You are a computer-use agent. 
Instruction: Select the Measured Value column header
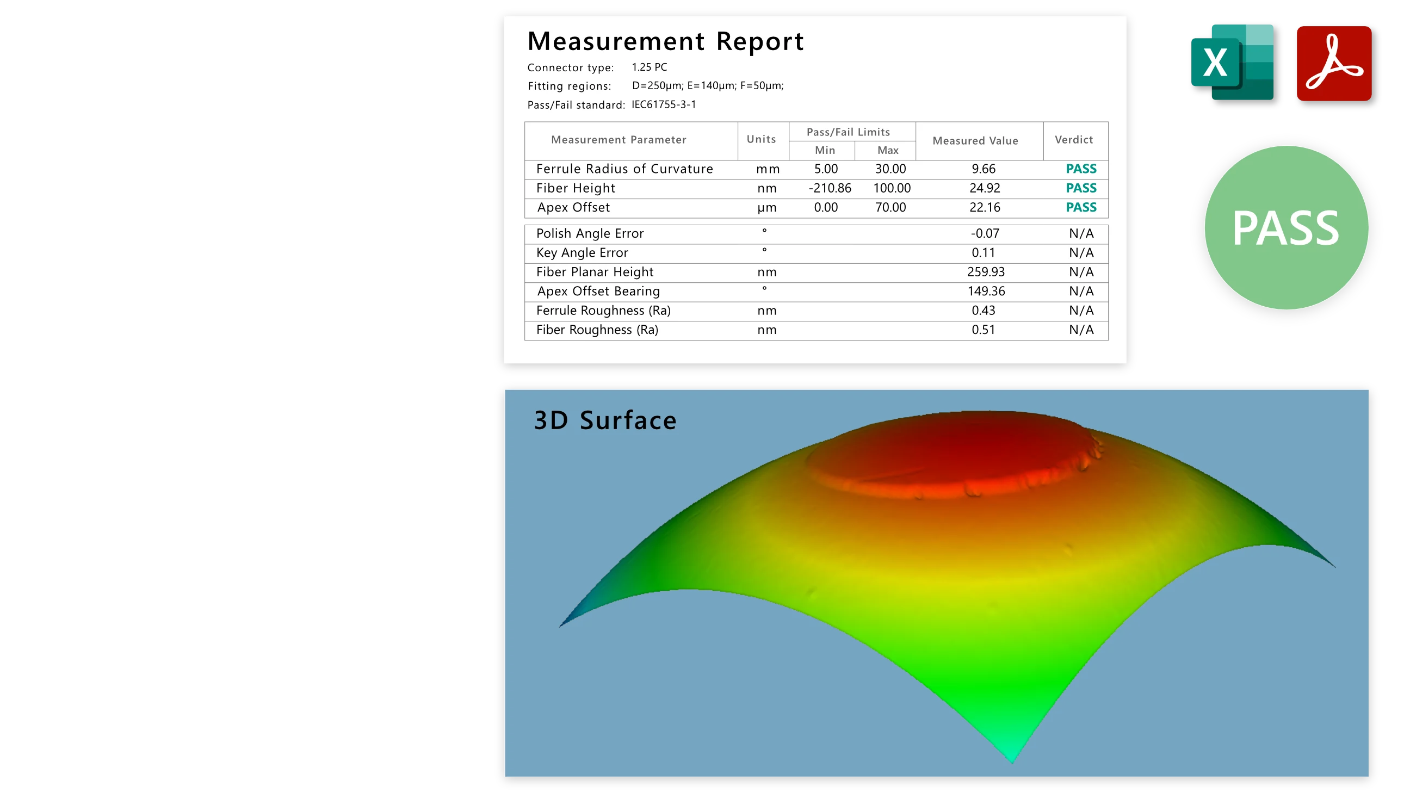976,140
